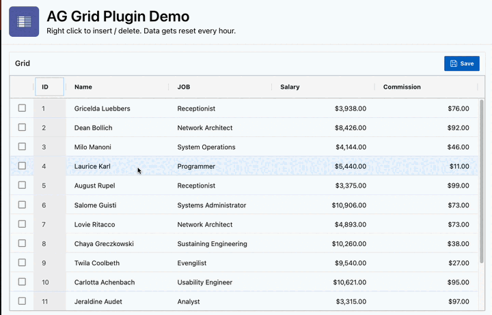Tick the Lovie Ritacco row checkbox
Viewport: 492px width, 315px height.
[x=22, y=224]
